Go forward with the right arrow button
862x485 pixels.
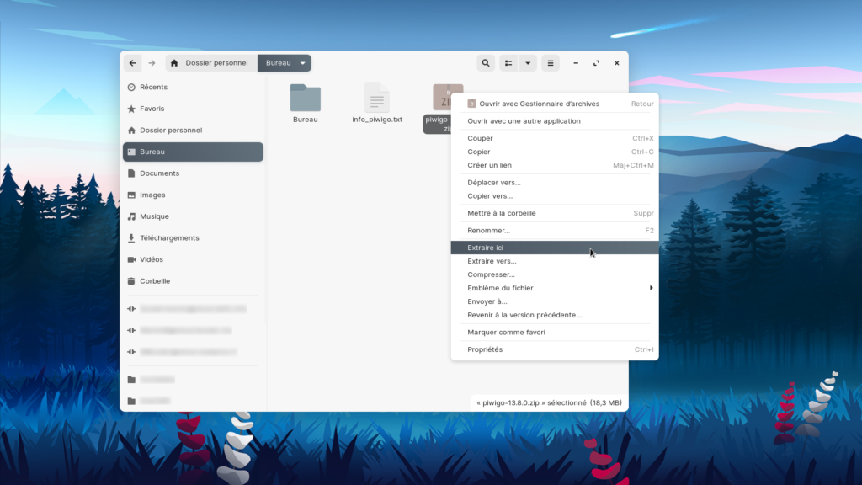[152, 63]
